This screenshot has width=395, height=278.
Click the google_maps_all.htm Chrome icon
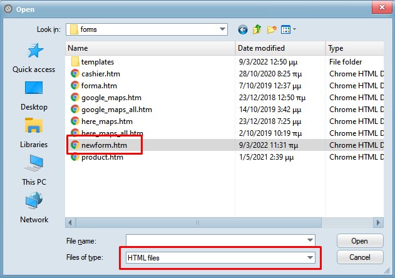(75, 109)
